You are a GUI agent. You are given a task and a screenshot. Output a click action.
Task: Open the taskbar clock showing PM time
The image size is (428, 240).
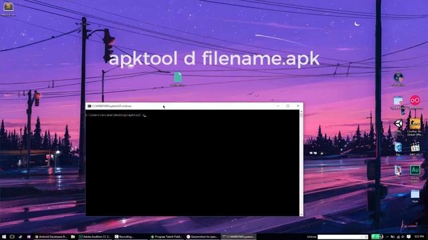click(x=419, y=237)
